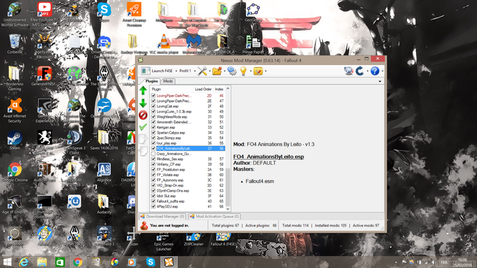477x268 pixels.
Task: Open settings with the blue gears icon
Action: (232, 71)
